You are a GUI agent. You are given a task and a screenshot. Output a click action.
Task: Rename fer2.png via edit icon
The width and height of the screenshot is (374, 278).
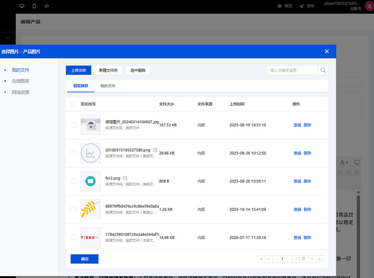coord(125,178)
